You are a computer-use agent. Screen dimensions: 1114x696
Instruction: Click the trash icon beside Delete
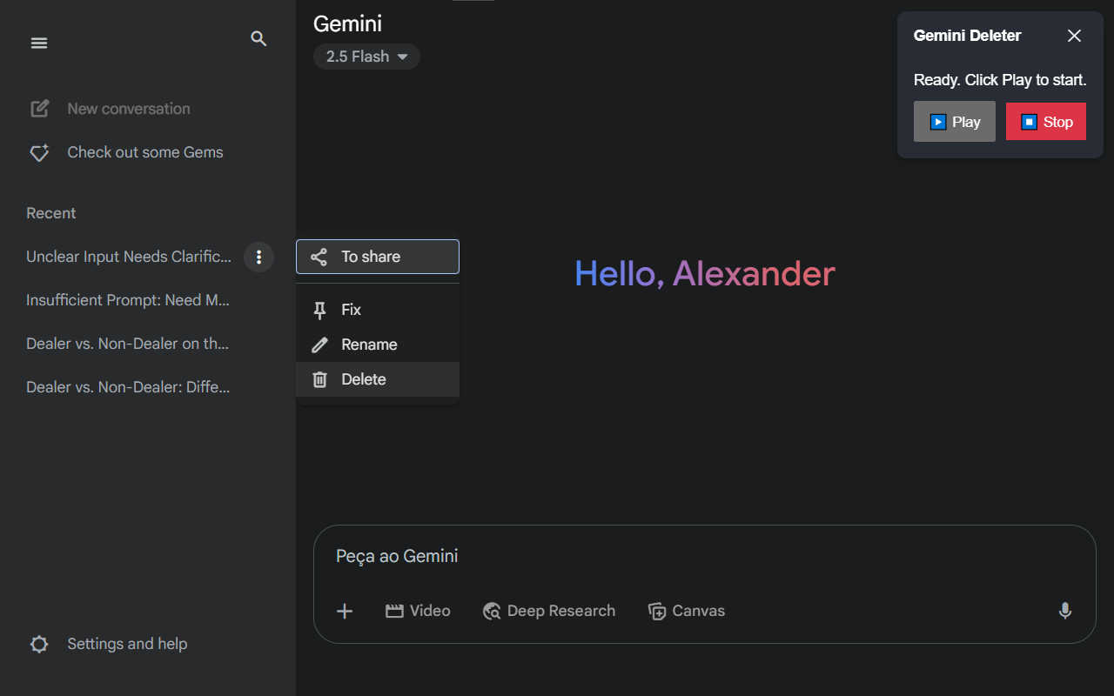point(319,379)
